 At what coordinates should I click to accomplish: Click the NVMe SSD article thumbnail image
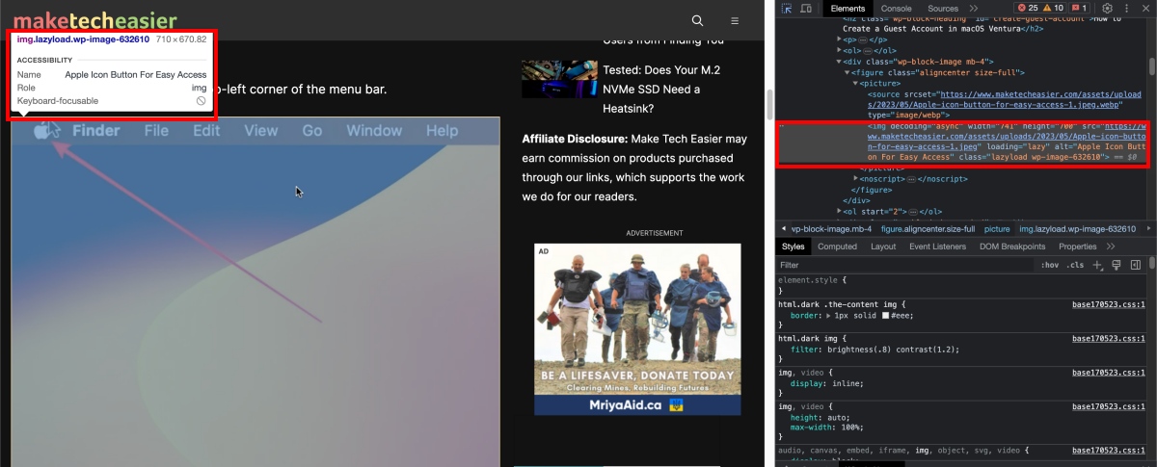pyautogui.click(x=557, y=79)
